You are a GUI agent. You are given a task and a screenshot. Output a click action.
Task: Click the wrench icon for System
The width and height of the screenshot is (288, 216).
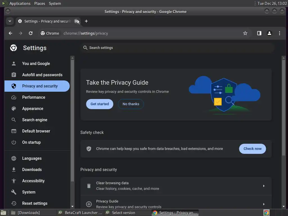(x=14, y=192)
